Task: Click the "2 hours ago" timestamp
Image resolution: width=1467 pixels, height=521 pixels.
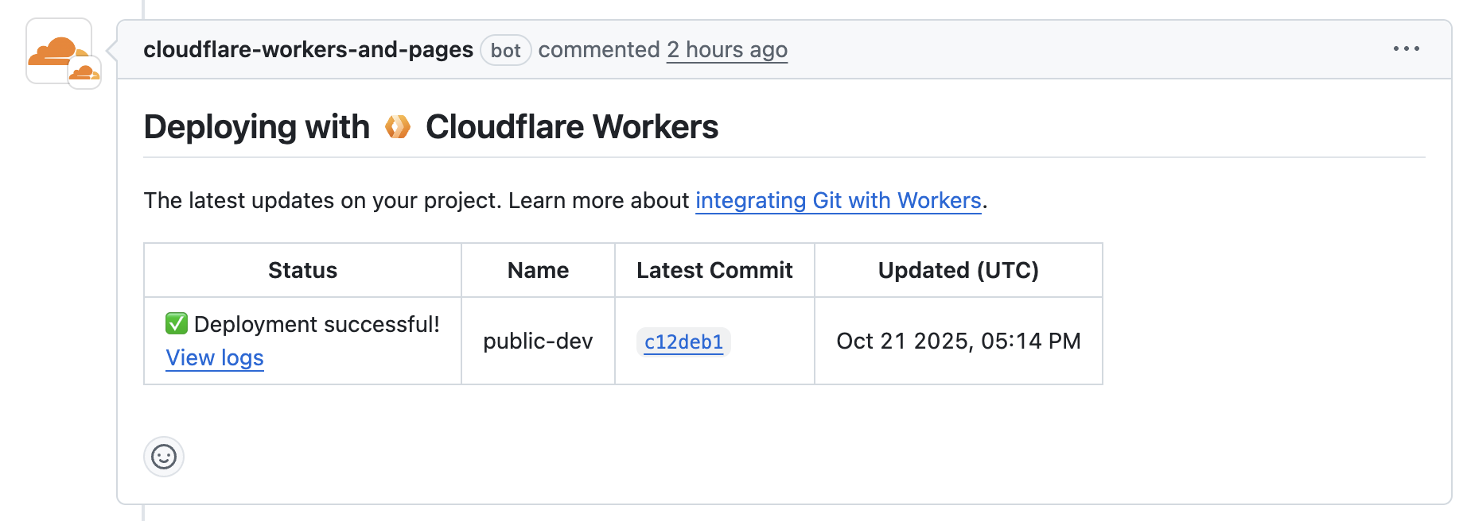Action: (726, 49)
